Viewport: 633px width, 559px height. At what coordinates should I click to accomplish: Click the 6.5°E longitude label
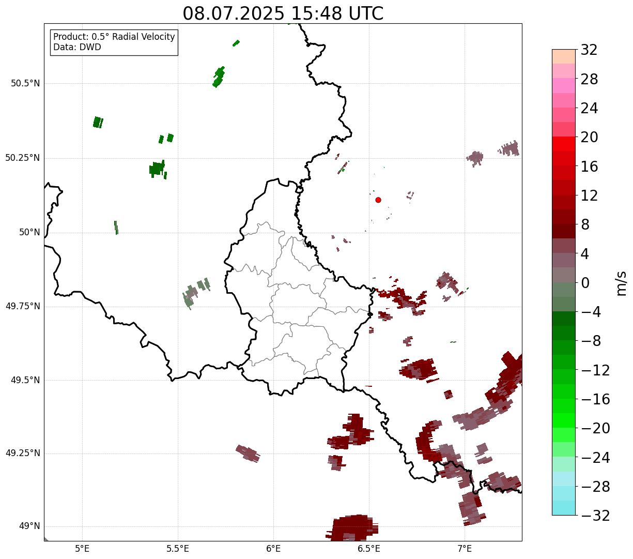(x=369, y=548)
